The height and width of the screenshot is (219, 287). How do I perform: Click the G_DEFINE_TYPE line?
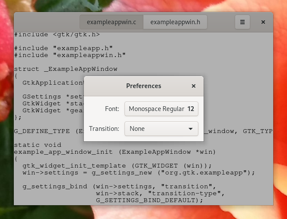tap(49, 131)
